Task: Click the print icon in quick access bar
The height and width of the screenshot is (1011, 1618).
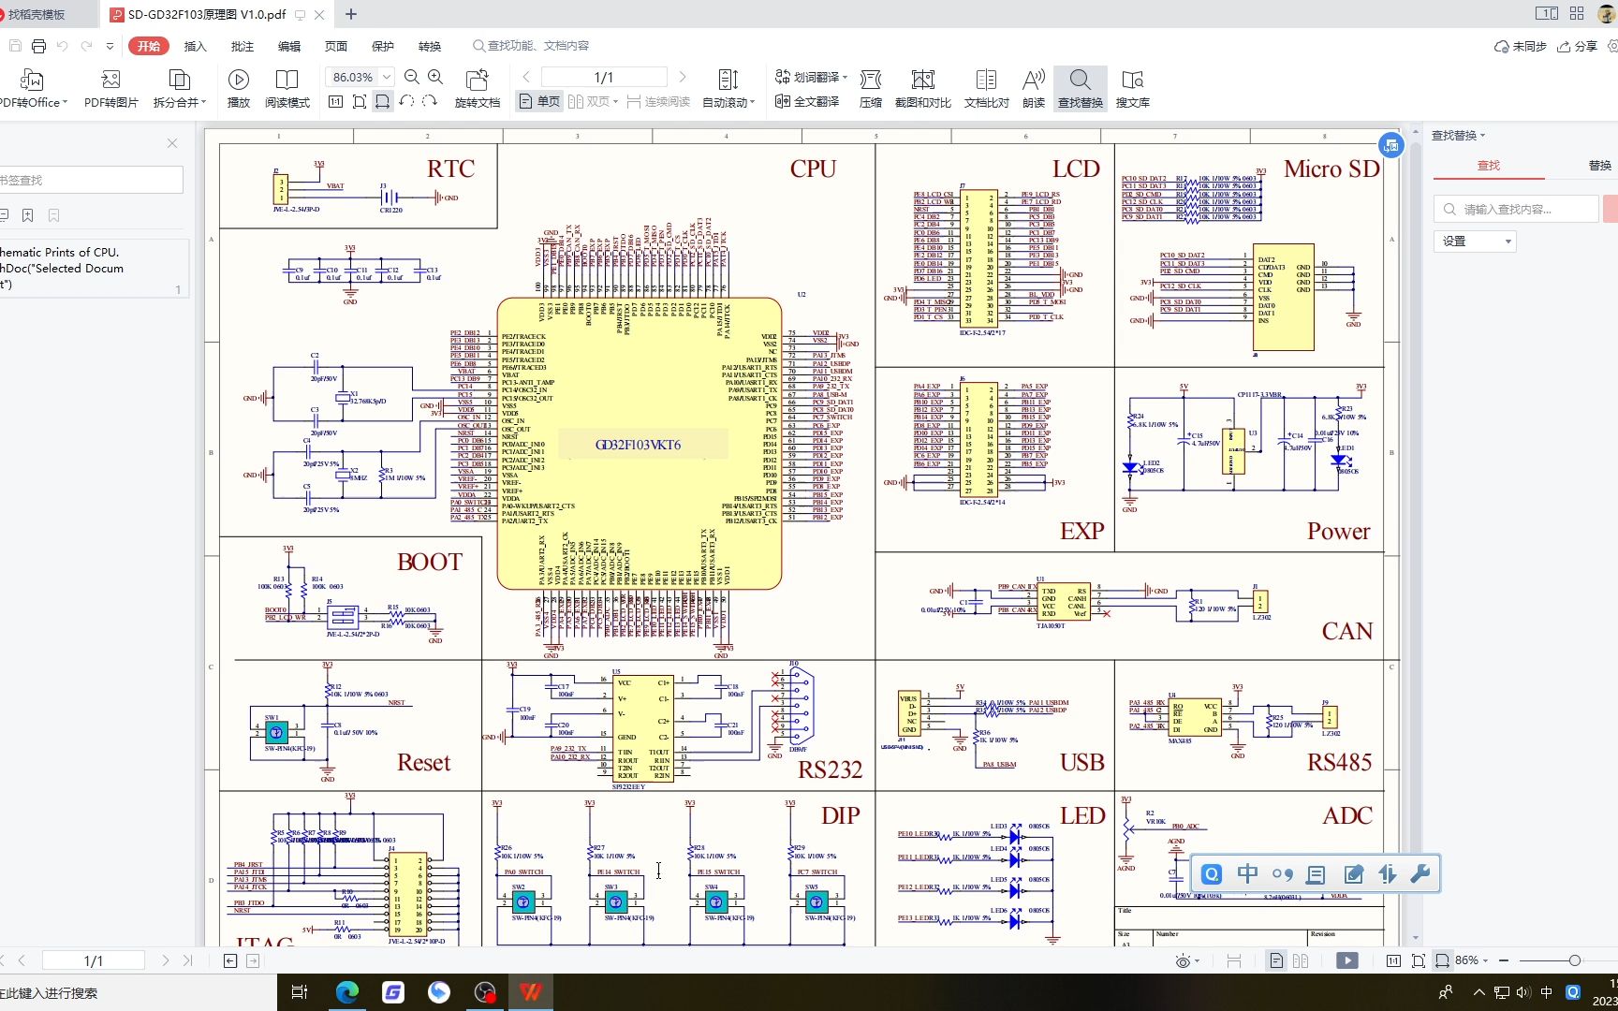Action: [x=38, y=46]
